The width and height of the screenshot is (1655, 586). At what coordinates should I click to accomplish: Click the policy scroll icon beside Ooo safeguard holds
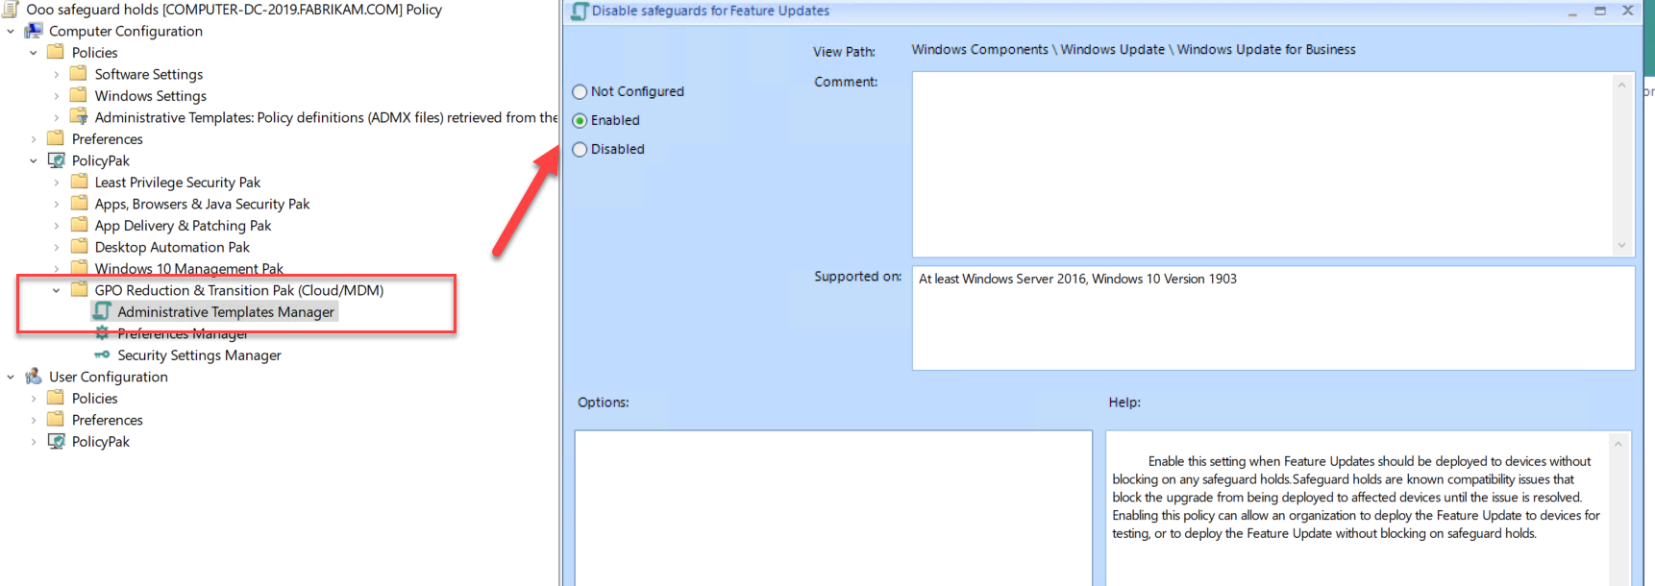[x=10, y=10]
